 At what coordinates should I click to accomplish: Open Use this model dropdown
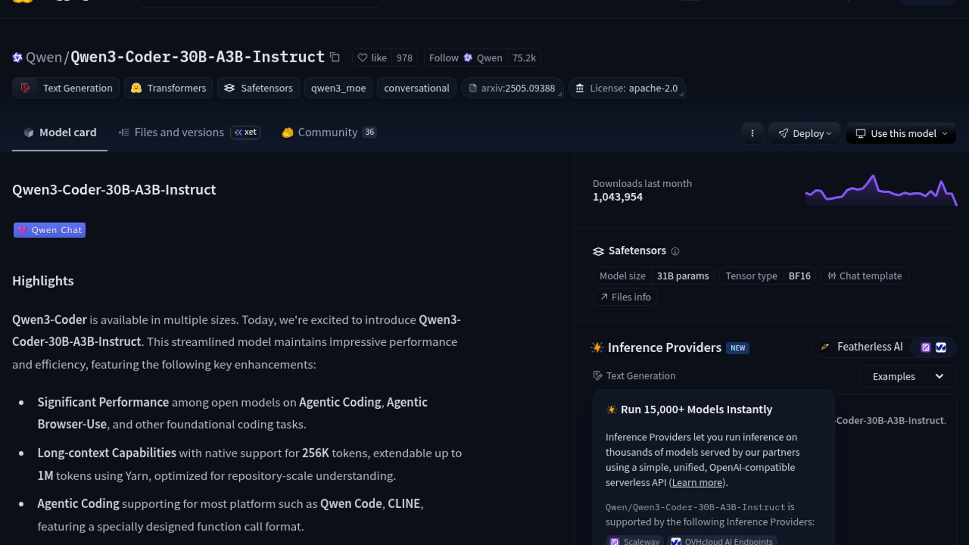pos(901,134)
